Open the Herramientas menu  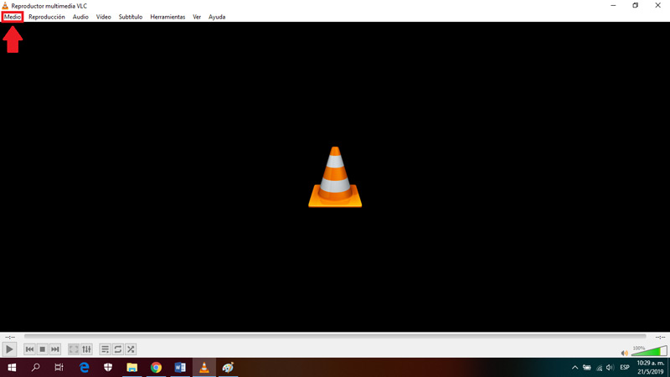pos(167,17)
